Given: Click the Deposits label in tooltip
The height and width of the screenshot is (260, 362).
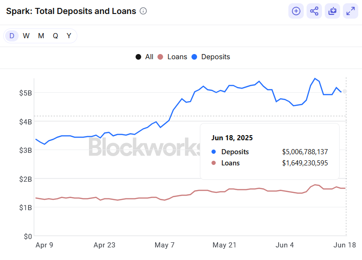Looking at the screenshot, I should tap(235, 152).
